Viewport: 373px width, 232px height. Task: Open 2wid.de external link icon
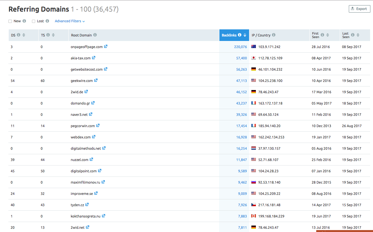pos(86,92)
